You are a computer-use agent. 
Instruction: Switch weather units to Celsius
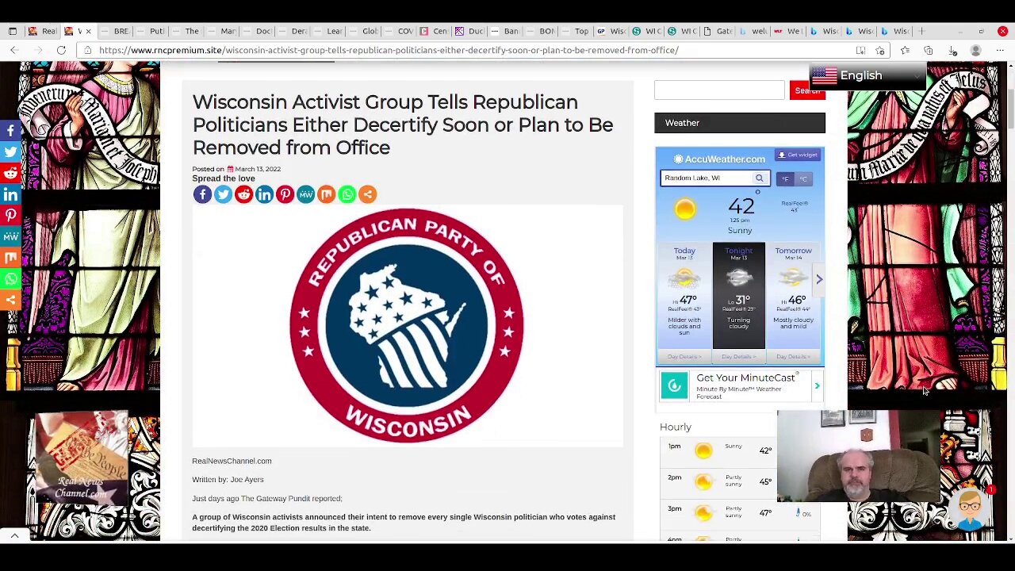coord(802,178)
